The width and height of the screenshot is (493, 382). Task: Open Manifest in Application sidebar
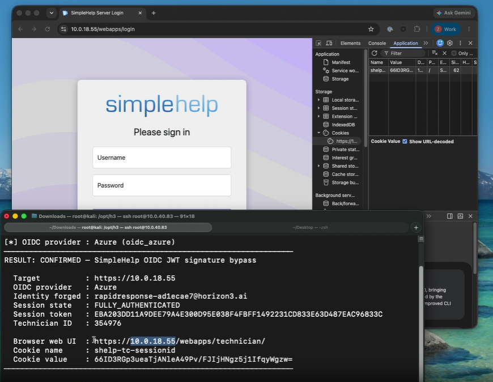(341, 62)
